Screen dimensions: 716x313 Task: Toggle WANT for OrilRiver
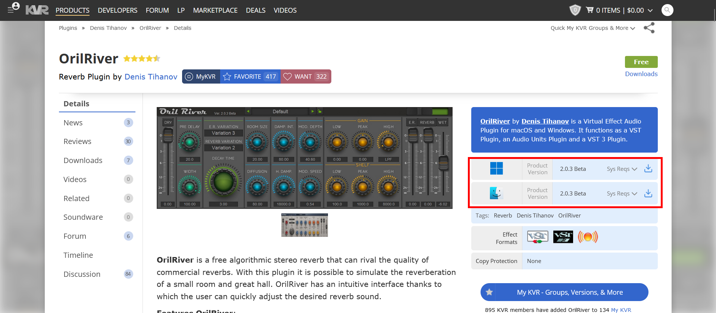pos(306,76)
